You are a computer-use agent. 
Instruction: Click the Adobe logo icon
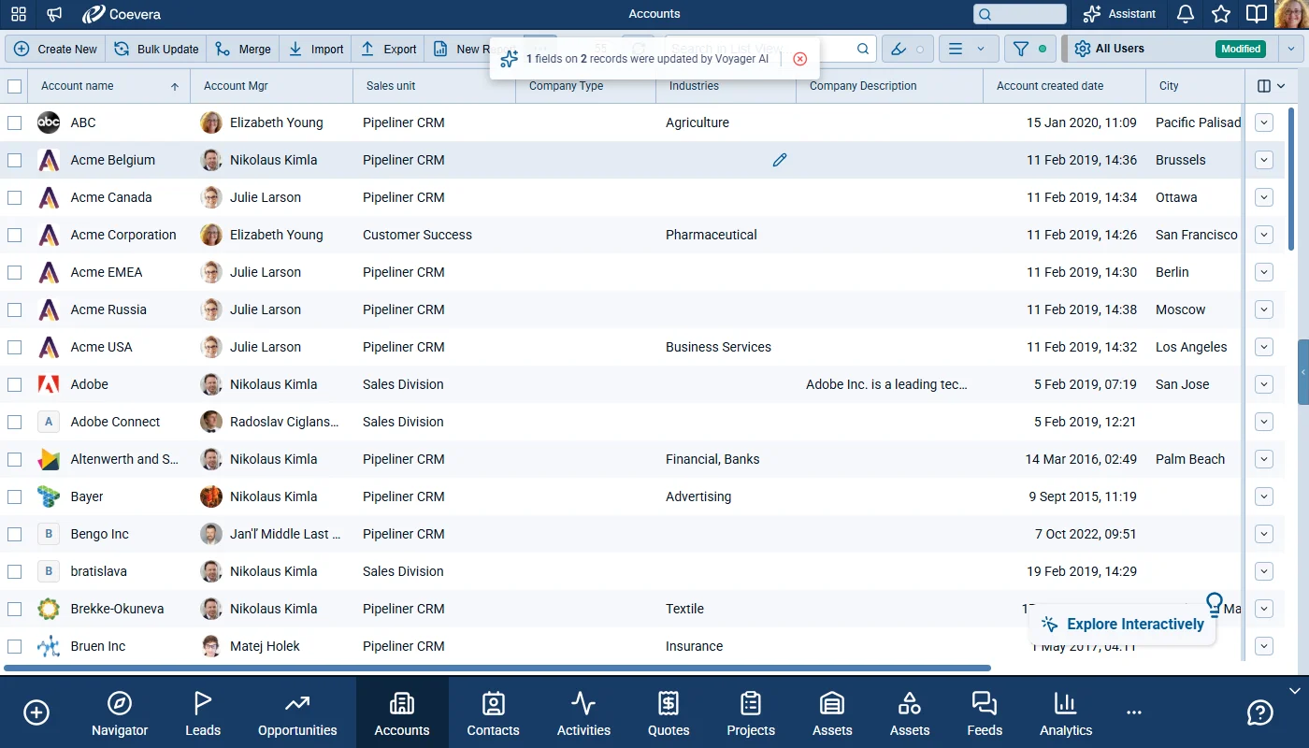click(x=49, y=384)
